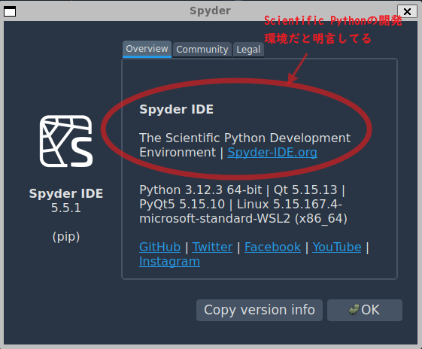Open the Facebook link

click(x=272, y=247)
